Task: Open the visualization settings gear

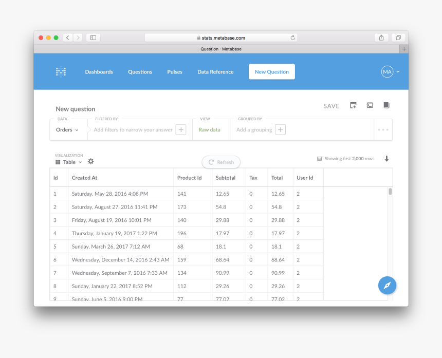Action: click(91, 161)
